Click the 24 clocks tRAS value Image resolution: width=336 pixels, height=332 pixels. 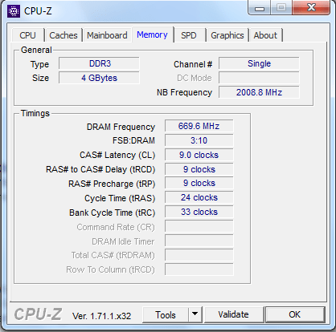pyautogui.click(x=199, y=198)
